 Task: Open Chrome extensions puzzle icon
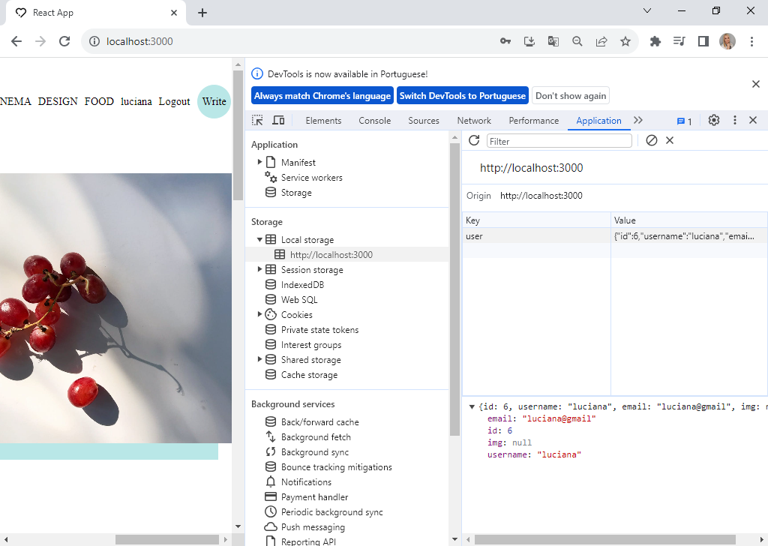tap(655, 41)
